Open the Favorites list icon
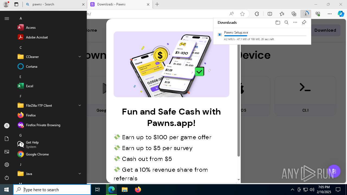Viewport: 347px width, 195px height. pos(282,14)
